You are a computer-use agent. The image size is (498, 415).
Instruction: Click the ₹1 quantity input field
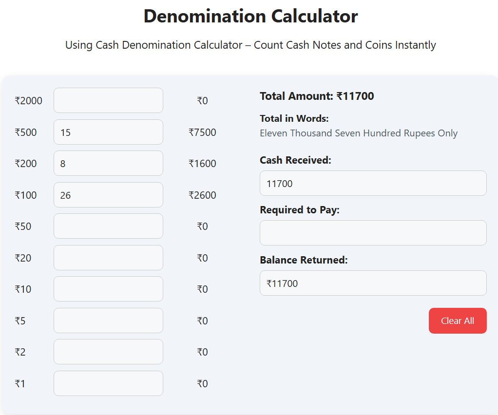point(108,383)
